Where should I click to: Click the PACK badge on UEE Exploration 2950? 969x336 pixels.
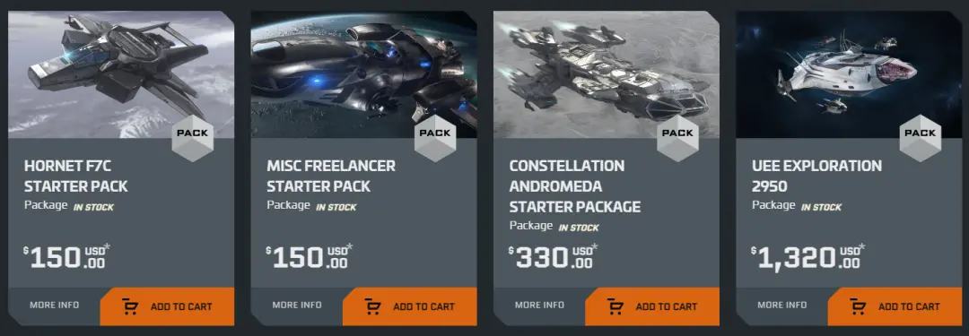(921, 138)
